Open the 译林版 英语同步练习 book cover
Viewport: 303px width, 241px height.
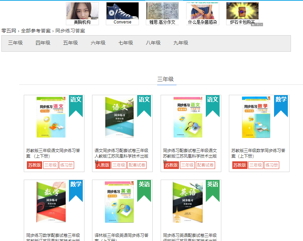pyautogui.click(x=119, y=202)
